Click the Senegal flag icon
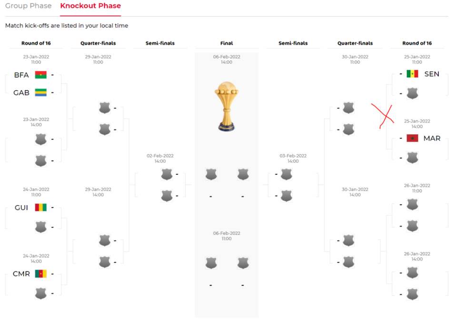Screen dimensions: 476x319 [x=412, y=74]
